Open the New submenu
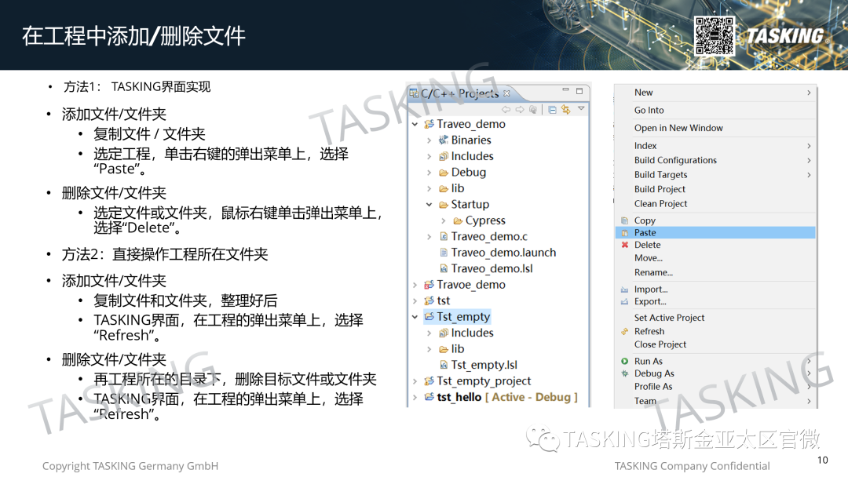Screen dimensions: 848x477 point(715,93)
